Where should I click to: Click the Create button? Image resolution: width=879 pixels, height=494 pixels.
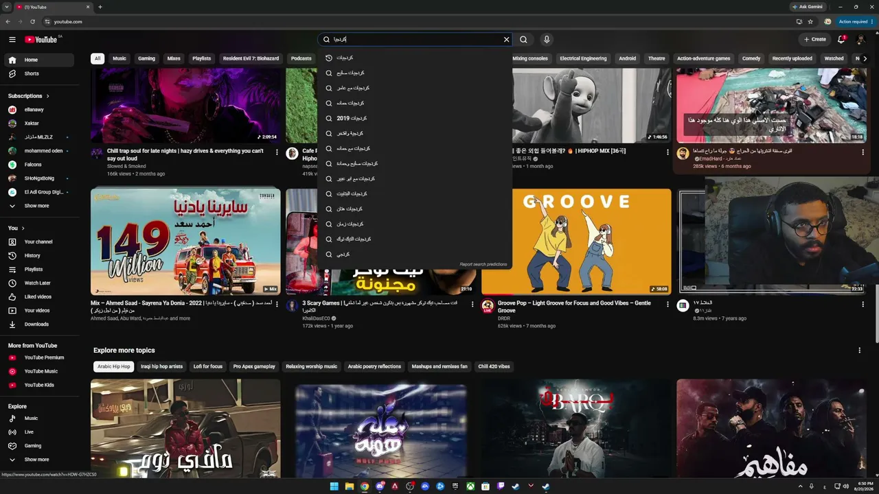click(x=815, y=40)
